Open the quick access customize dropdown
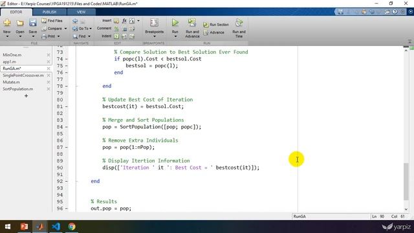Image resolution: width=414 pixels, height=233 pixels. [x=403, y=12]
